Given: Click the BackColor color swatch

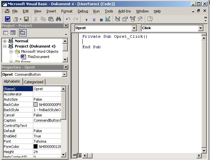Looking at the screenshot, I should 36,105.
